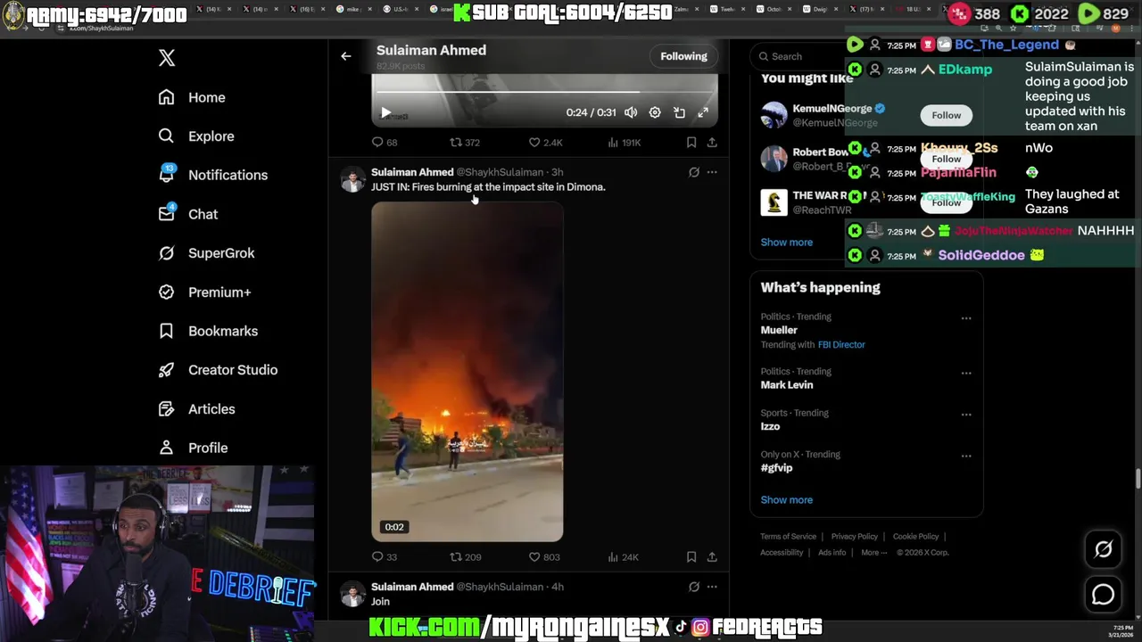Open more options for Mark Levin trend
The height and width of the screenshot is (642, 1142).
coord(966,373)
